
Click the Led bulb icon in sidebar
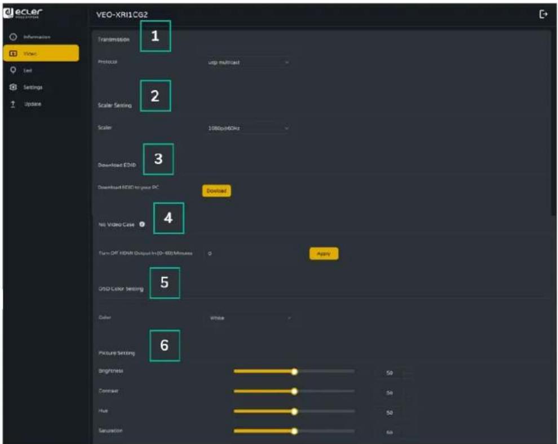click(13, 70)
